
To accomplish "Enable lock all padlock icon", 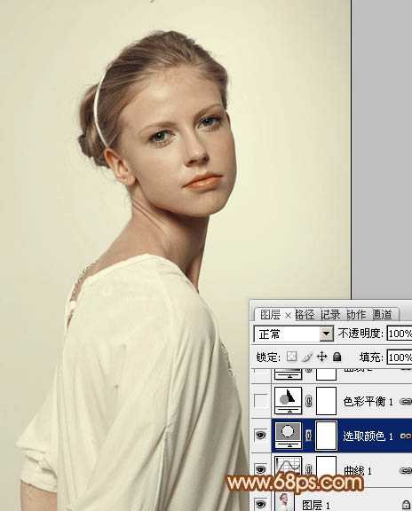I will (x=337, y=357).
